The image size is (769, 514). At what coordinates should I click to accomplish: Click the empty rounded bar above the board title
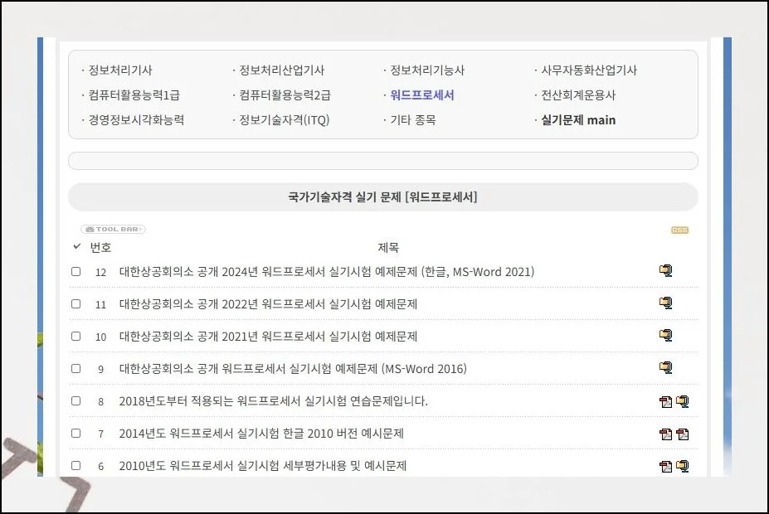pos(384,160)
